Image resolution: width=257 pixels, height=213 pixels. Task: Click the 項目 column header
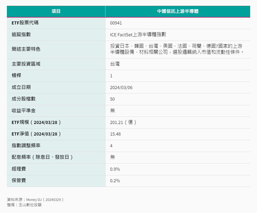click(x=56, y=11)
